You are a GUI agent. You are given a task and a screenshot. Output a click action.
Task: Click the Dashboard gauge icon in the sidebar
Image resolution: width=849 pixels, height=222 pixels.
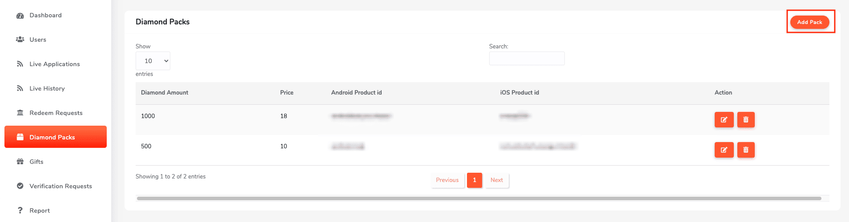(20, 16)
